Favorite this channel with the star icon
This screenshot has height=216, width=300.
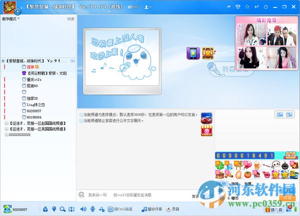point(247,6)
